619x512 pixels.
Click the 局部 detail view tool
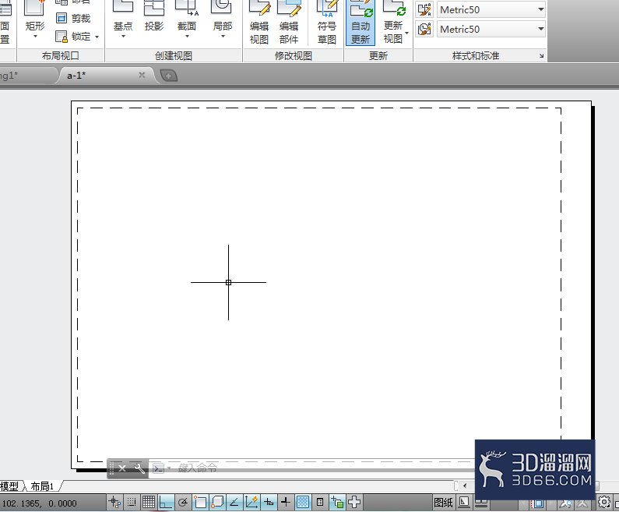(222, 19)
